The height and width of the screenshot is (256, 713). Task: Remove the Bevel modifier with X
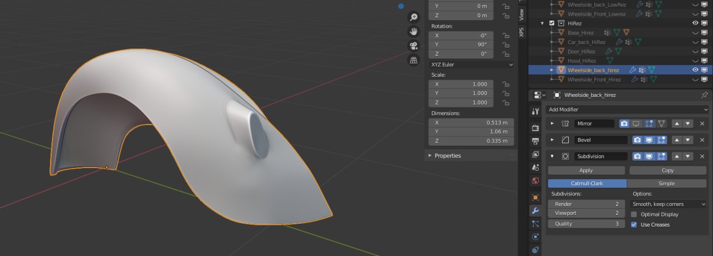(x=702, y=140)
